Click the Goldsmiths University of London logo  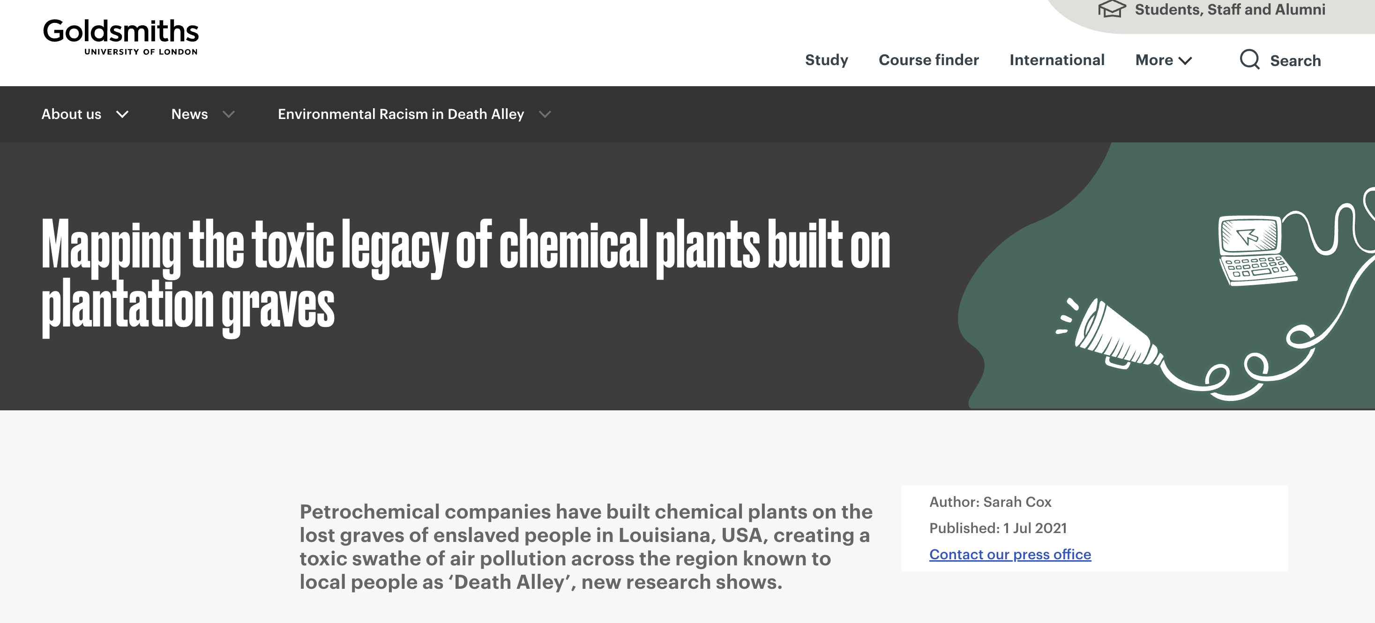tap(120, 37)
